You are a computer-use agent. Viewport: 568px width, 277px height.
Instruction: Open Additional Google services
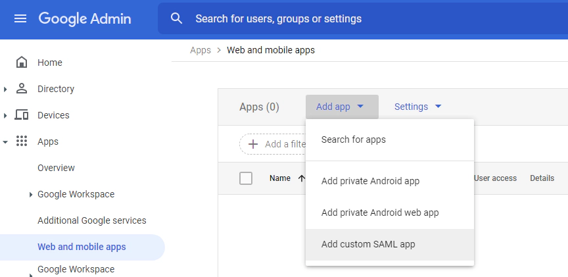coord(92,220)
